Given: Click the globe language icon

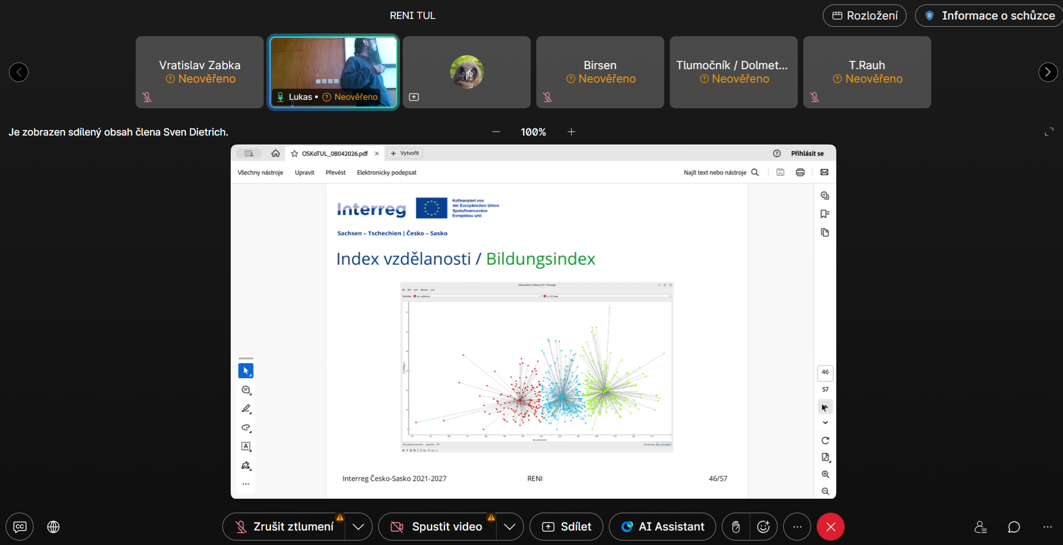Looking at the screenshot, I should pyautogui.click(x=54, y=527).
